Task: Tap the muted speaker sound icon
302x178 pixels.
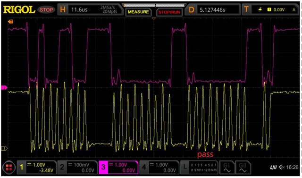Action: pos(282,168)
